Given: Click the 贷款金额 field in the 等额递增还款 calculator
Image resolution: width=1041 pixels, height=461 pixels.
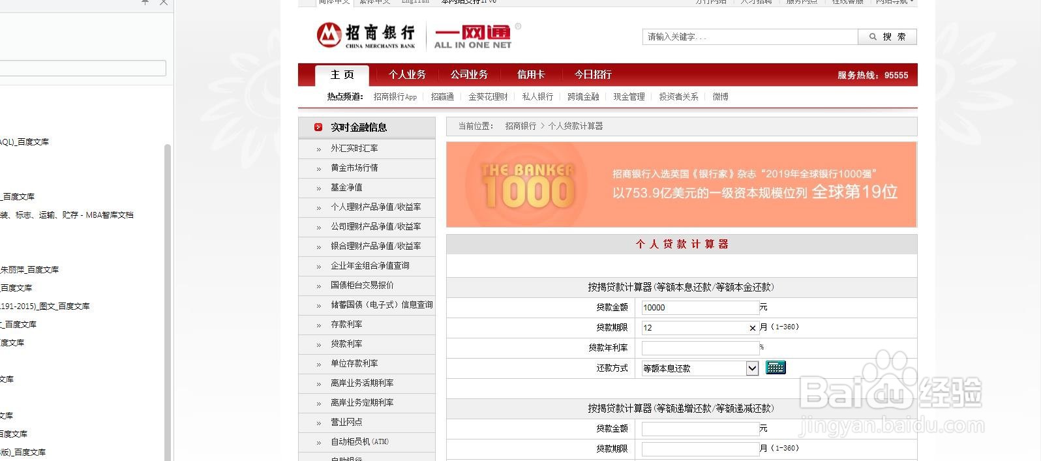Looking at the screenshot, I should (x=700, y=429).
